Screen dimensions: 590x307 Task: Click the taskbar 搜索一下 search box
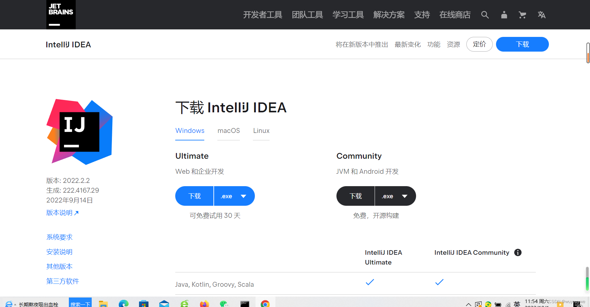[80, 304]
